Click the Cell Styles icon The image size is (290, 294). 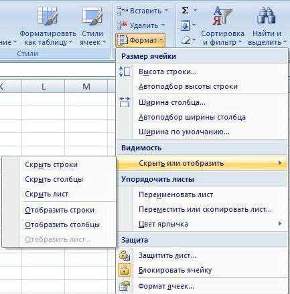92,16
